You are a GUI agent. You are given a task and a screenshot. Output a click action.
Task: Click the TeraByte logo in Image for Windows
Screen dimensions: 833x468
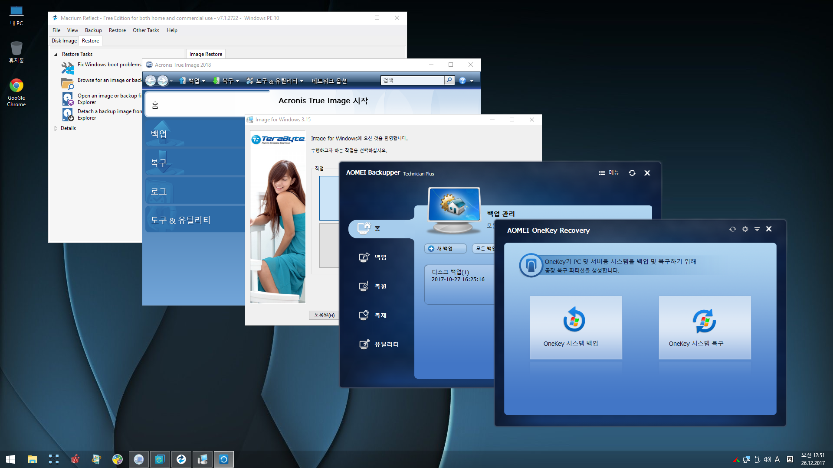[278, 139]
